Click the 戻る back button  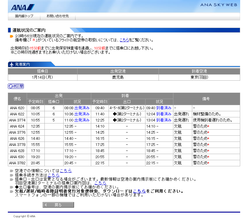[58, 205]
